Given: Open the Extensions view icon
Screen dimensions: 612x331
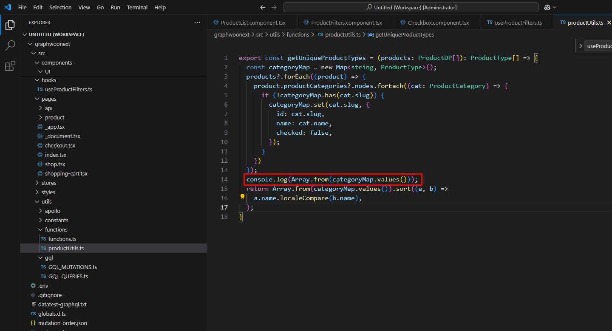Looking at the screenshot, I should 10,66.
